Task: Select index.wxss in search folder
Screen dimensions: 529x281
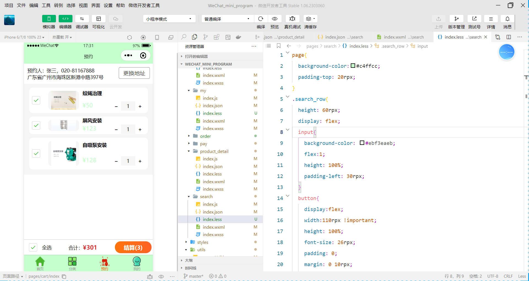Action: 220,234
